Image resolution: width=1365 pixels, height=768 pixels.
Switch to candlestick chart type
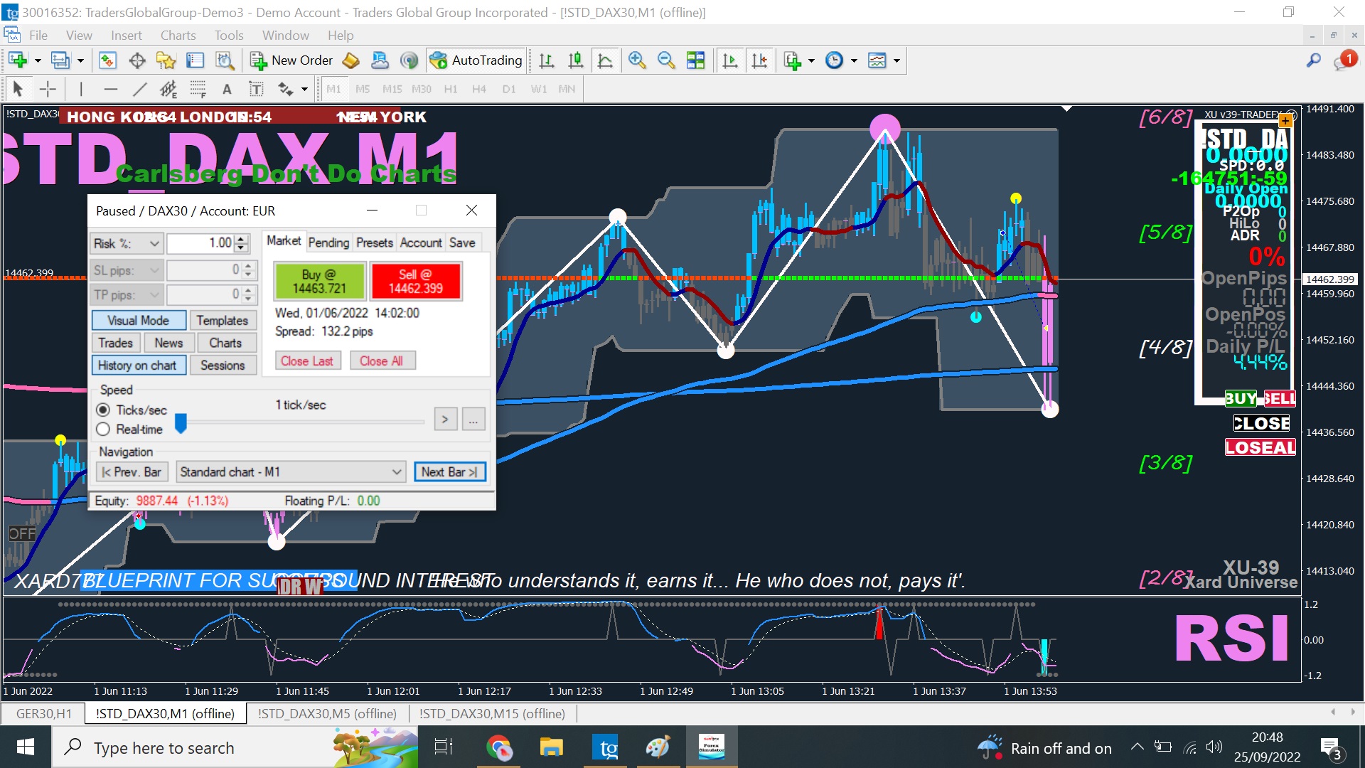coord(575,60)
